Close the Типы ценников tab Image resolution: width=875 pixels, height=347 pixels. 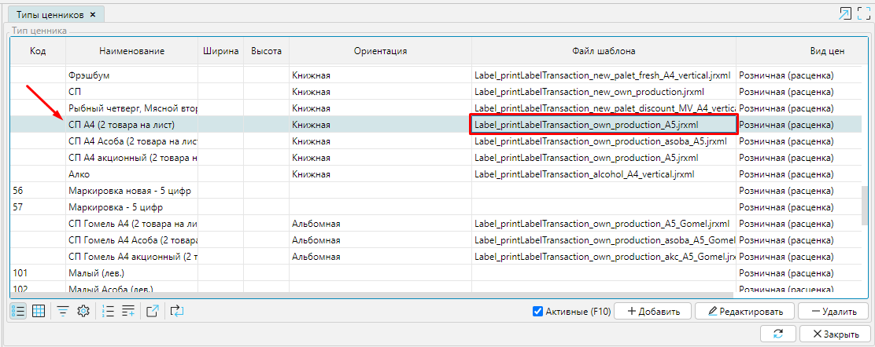click(93, 15)
